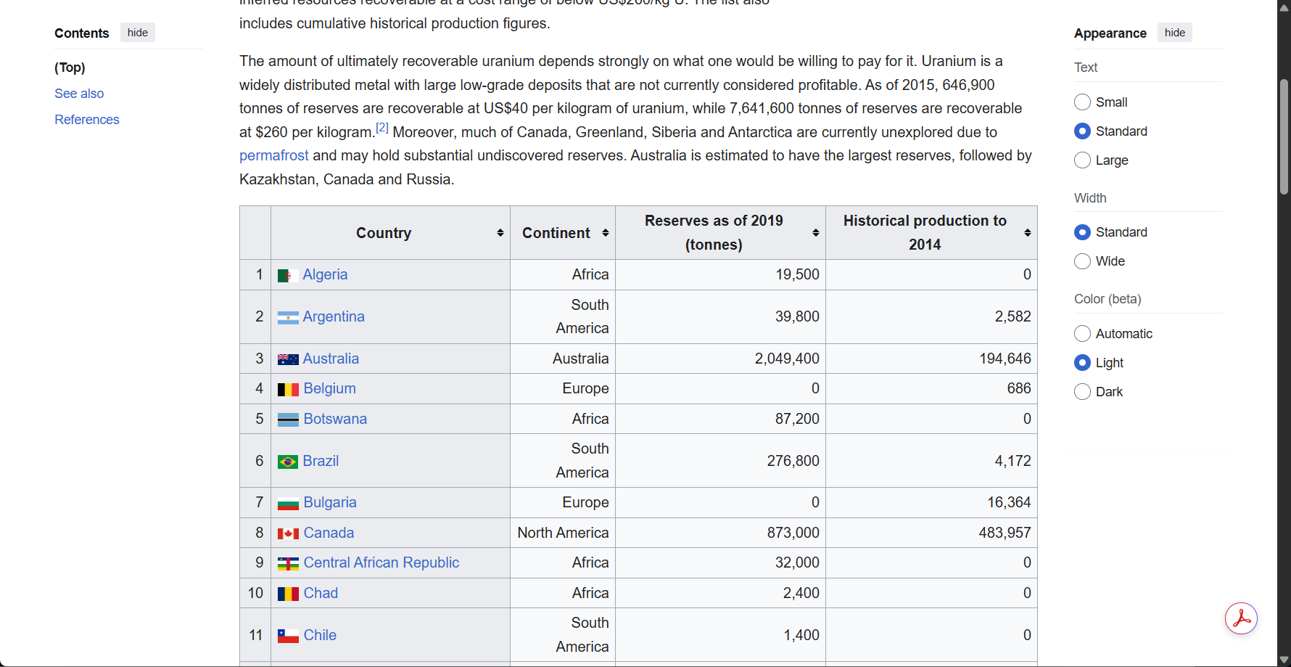The width and height of the screenshot is (1291, 667).
Task: Select the Small text size option
Action: pyautogui.click(x=1082, y=102)
